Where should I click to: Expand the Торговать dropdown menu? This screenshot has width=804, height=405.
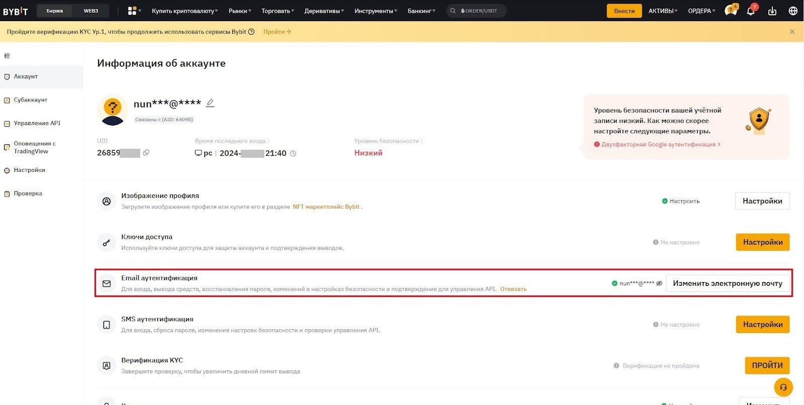[x=278, y=11]
